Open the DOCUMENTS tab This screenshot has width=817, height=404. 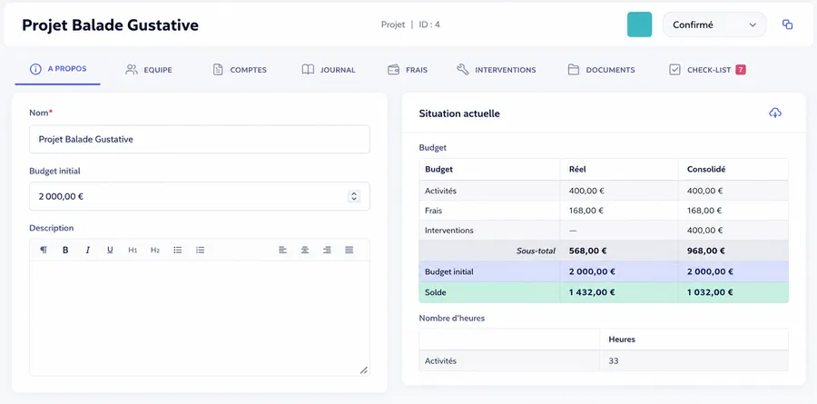[601, 69]
